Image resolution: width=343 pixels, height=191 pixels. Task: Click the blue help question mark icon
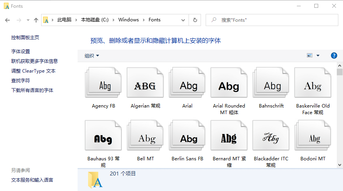point(334,56)
